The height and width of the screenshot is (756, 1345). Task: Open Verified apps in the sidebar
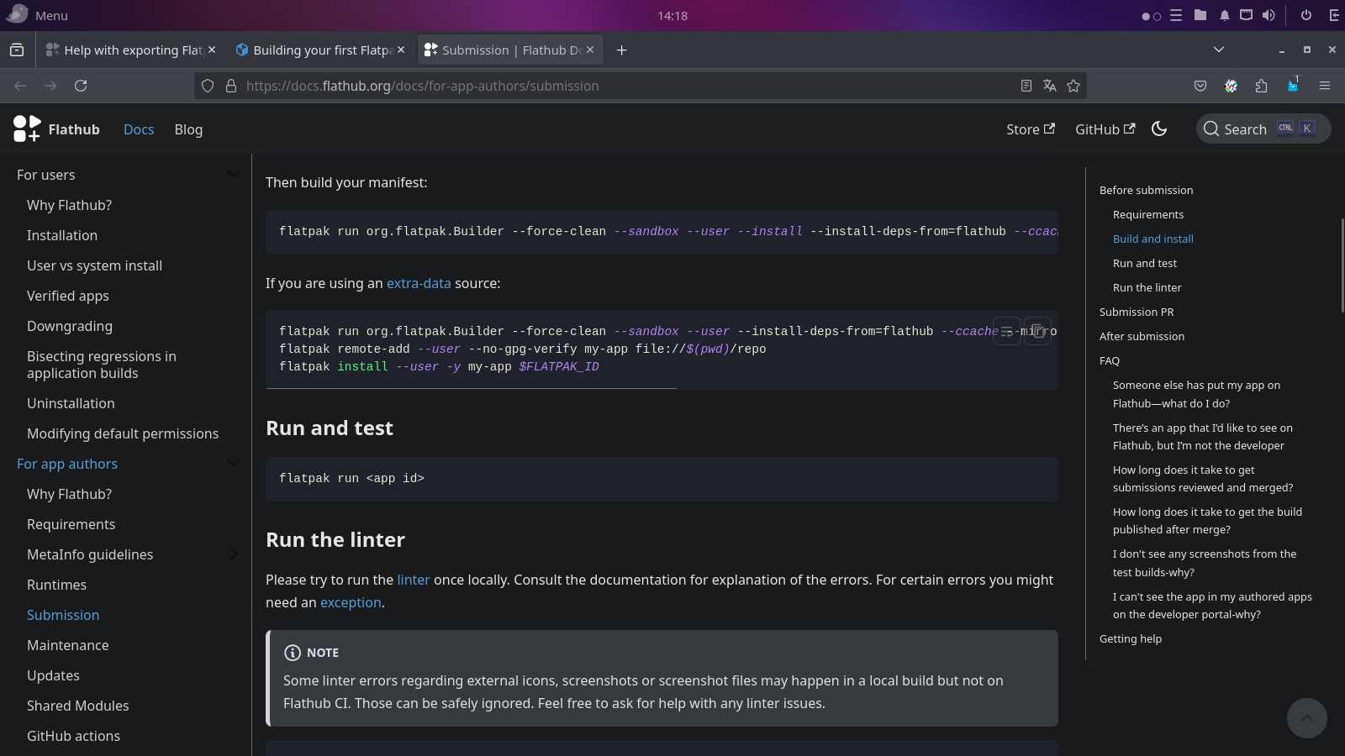tap(68, 296)
